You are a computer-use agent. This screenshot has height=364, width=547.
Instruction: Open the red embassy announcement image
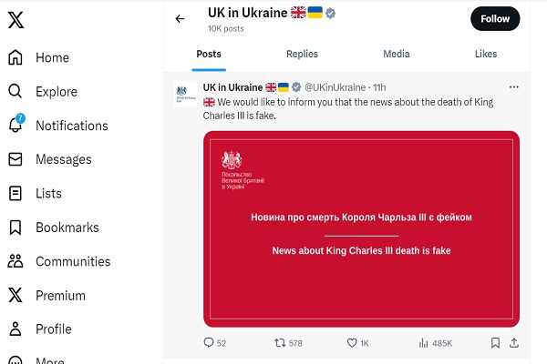click(x=361, y=228)
